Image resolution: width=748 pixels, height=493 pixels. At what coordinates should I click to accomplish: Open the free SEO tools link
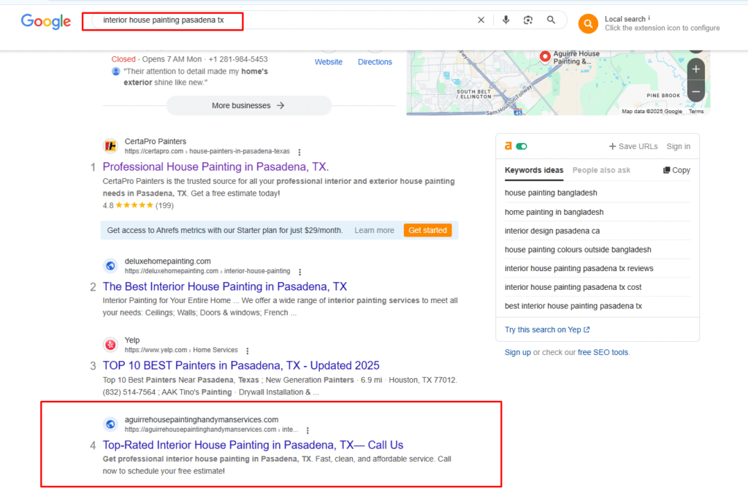pyautogui.click(x=603, y=352)
